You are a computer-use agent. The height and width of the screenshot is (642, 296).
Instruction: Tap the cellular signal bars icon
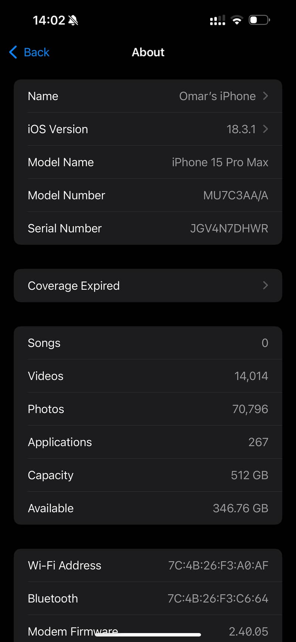(x=218, y=20)
